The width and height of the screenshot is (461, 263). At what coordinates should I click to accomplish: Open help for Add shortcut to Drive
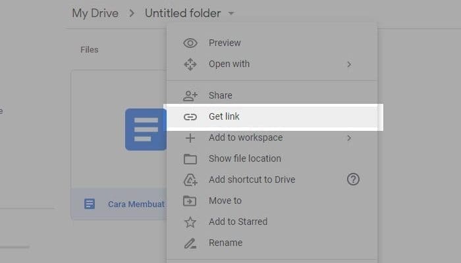pos(353,179)
